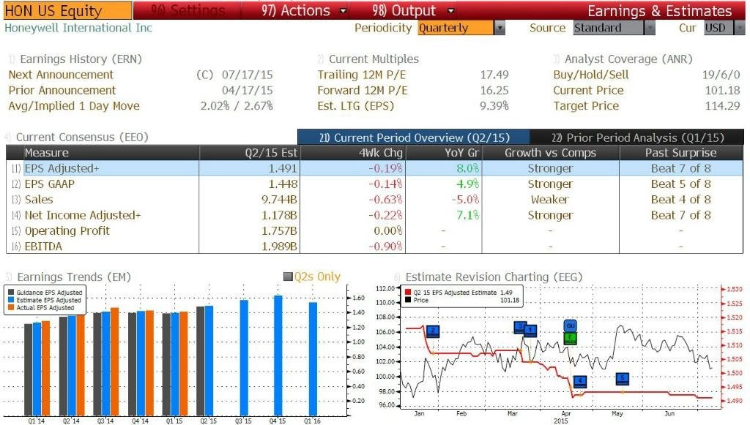Click the Q1 16 estimate bar

[313, 359]
